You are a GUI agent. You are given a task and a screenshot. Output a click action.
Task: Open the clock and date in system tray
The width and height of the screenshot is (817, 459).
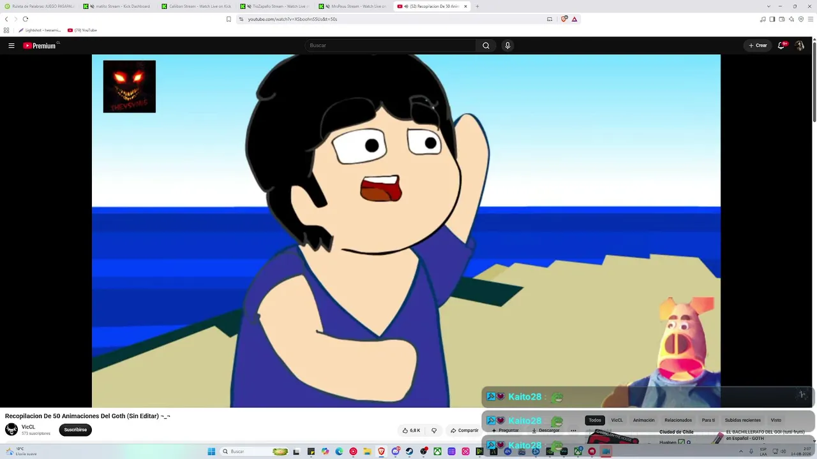(800, 451)
